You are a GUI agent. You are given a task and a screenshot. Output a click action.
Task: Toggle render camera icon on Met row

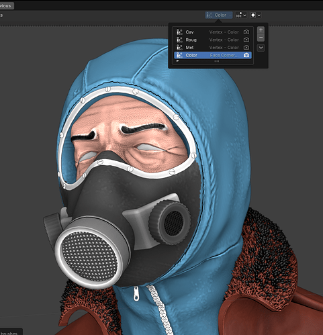click(x=246, y=48)
